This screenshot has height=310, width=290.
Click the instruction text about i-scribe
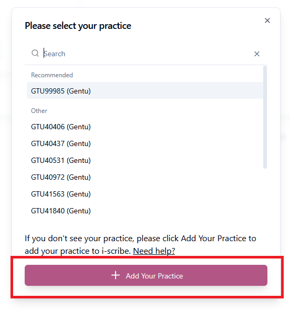point(140,245)
